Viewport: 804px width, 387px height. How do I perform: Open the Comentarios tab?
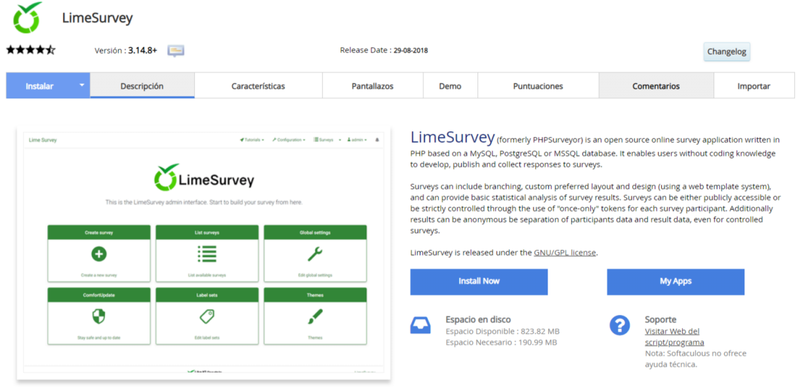click(x=656, y=86)
